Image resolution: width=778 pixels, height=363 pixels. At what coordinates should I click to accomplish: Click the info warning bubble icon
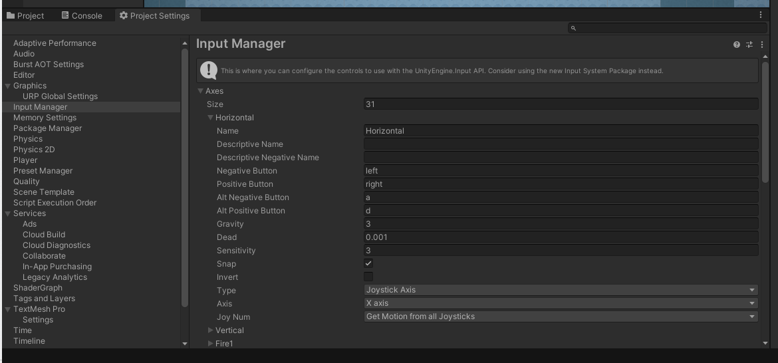[x=209, y=70]
